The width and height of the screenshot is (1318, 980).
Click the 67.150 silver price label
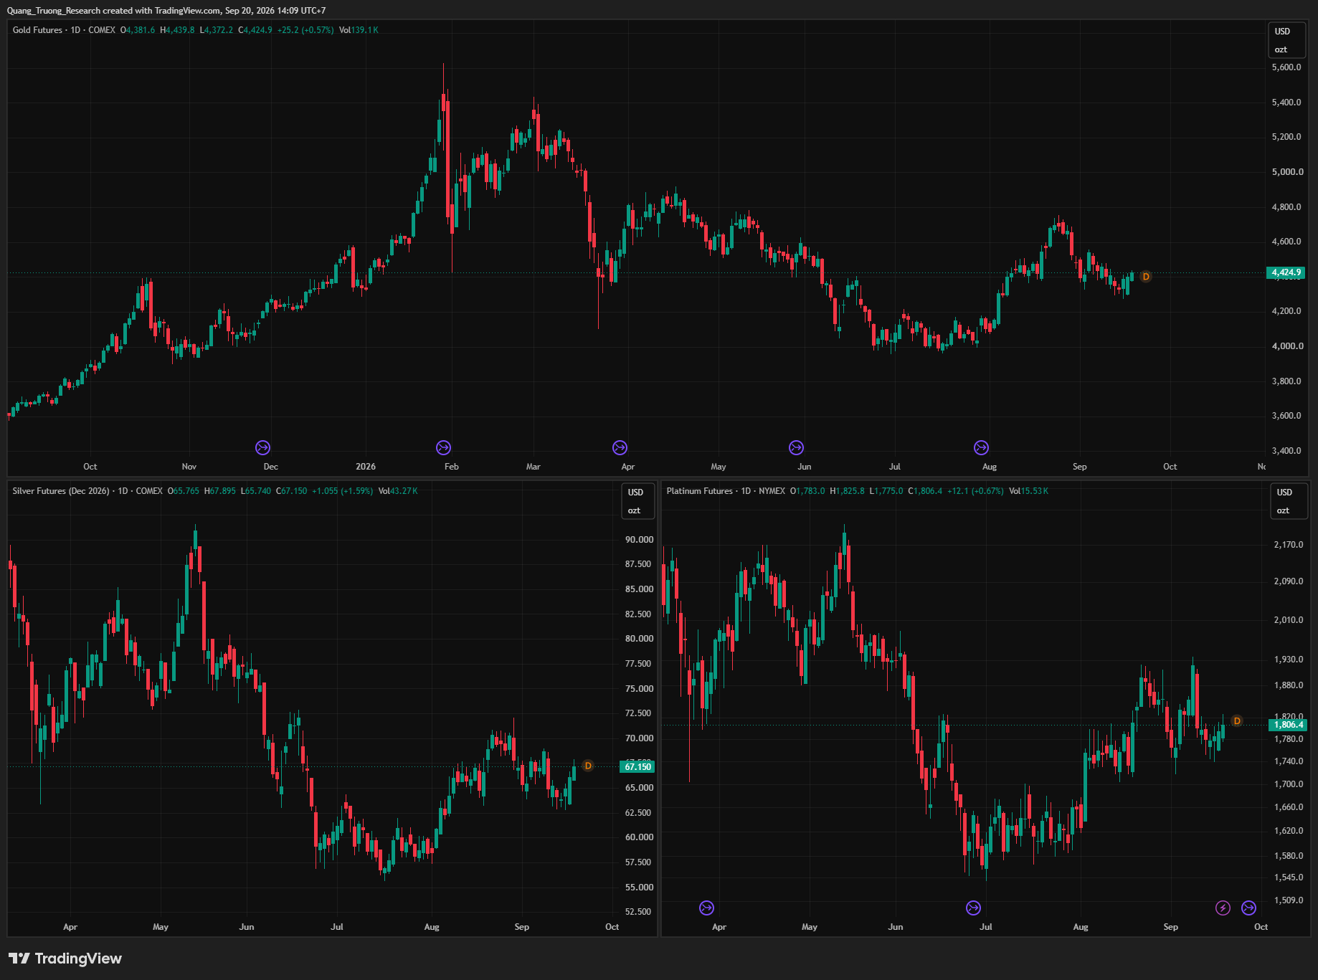[637, 766]
